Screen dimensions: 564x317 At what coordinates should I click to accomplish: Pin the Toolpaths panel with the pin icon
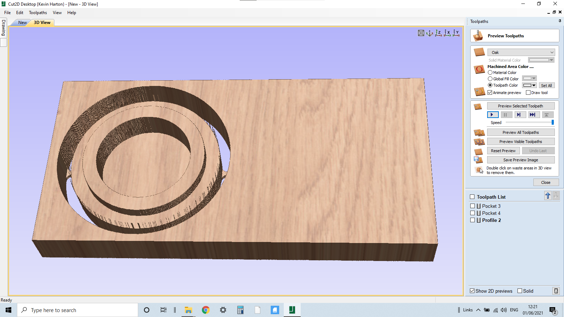point(559,20)
